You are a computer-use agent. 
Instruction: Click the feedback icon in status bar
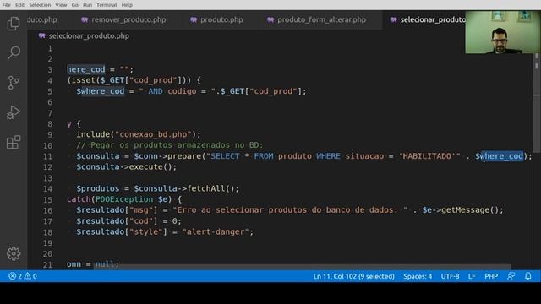coord(511,276)
